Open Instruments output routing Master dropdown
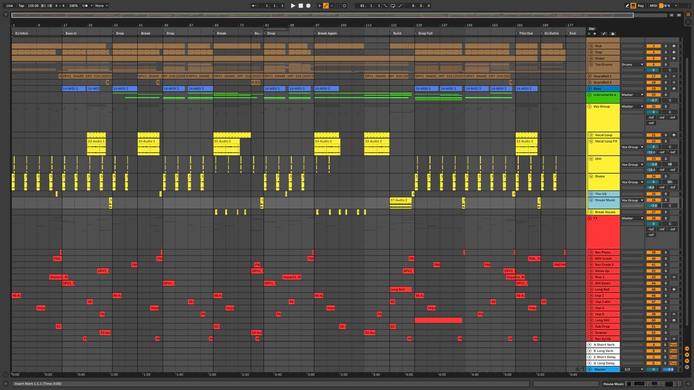The image size is (694, 390). [632, 95]
